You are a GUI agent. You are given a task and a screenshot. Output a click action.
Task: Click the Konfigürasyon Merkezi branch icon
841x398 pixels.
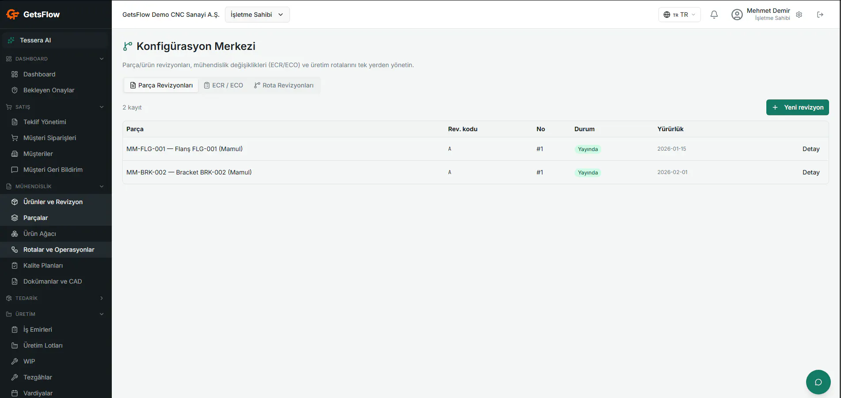click(128, 46)
